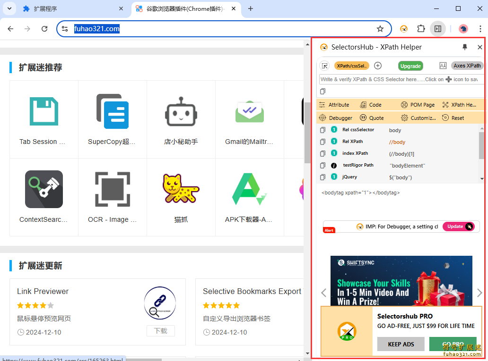Switch to Axes XPath mode

pos(467,66)
